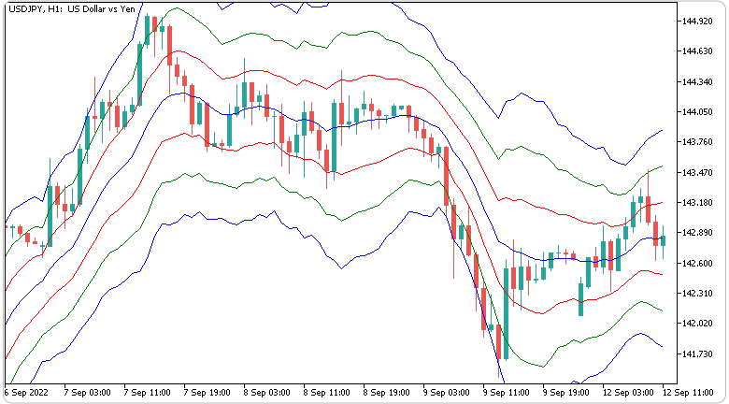The width and height of the screenshot is (729, 404).
Task: Click the 8 Sep 03:00 time label
Action: pos(267,392)
